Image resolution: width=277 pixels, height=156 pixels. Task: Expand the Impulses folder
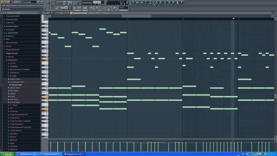pyautogui.click(x=10, y=36)
